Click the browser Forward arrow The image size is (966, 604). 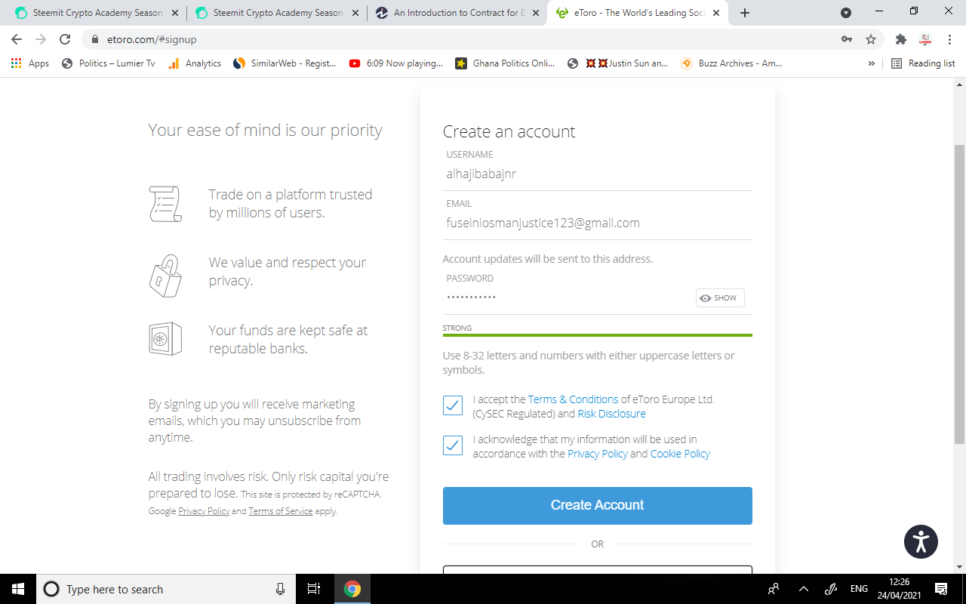click(x=41, y=39)
